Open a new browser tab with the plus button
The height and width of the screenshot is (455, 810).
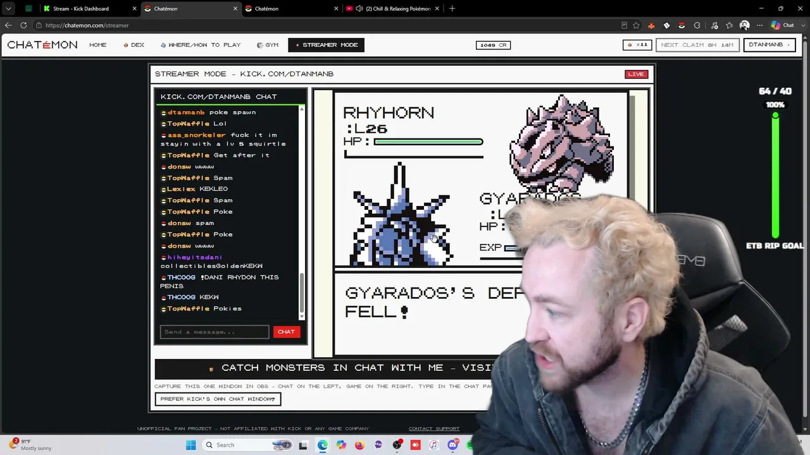452,9
